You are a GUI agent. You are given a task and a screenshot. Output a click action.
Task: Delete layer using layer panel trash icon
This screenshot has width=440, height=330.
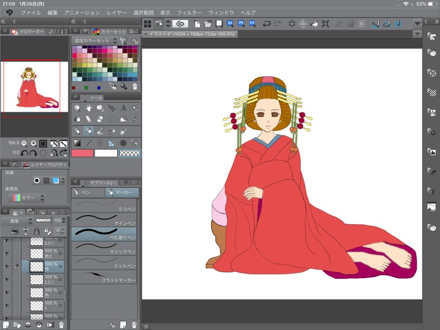(61, 324)
